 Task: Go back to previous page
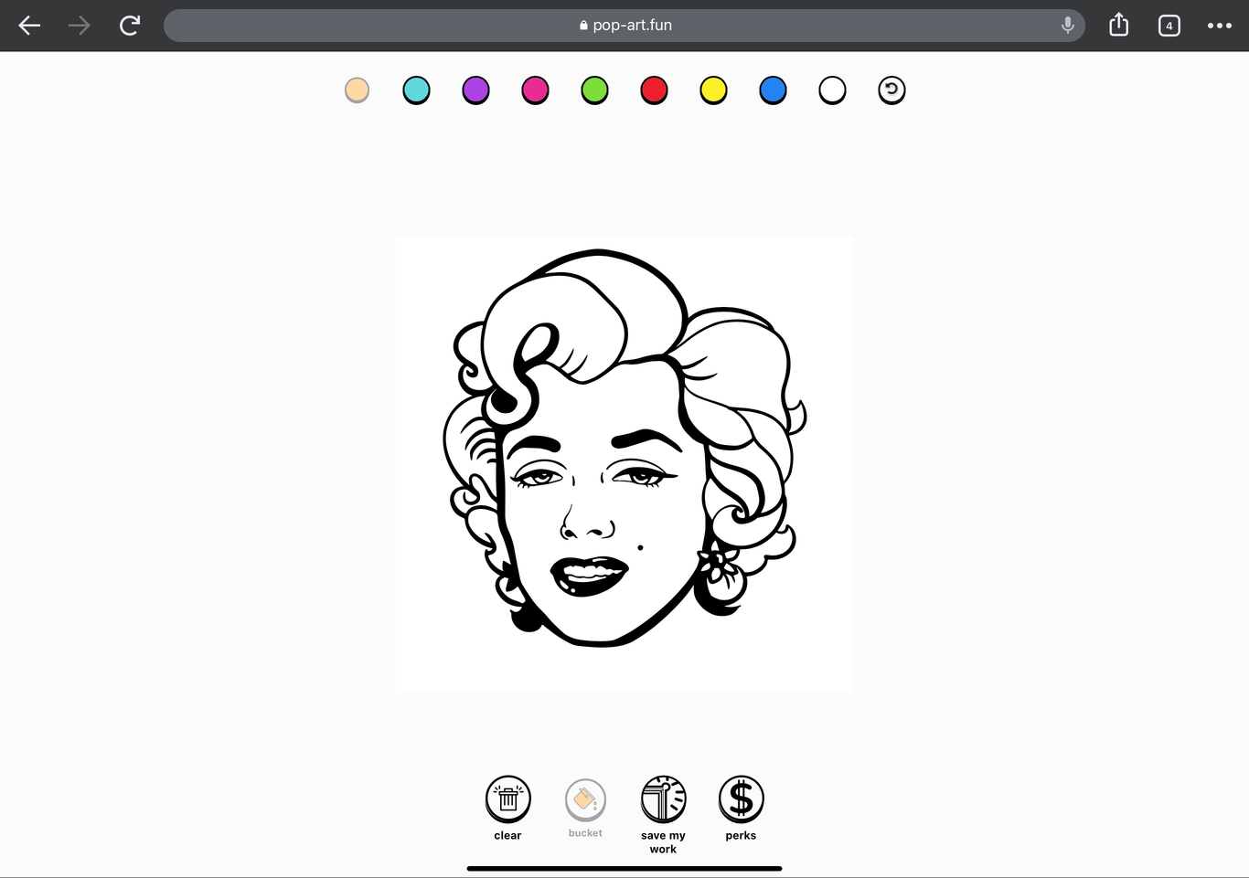[x=30, y=26]
